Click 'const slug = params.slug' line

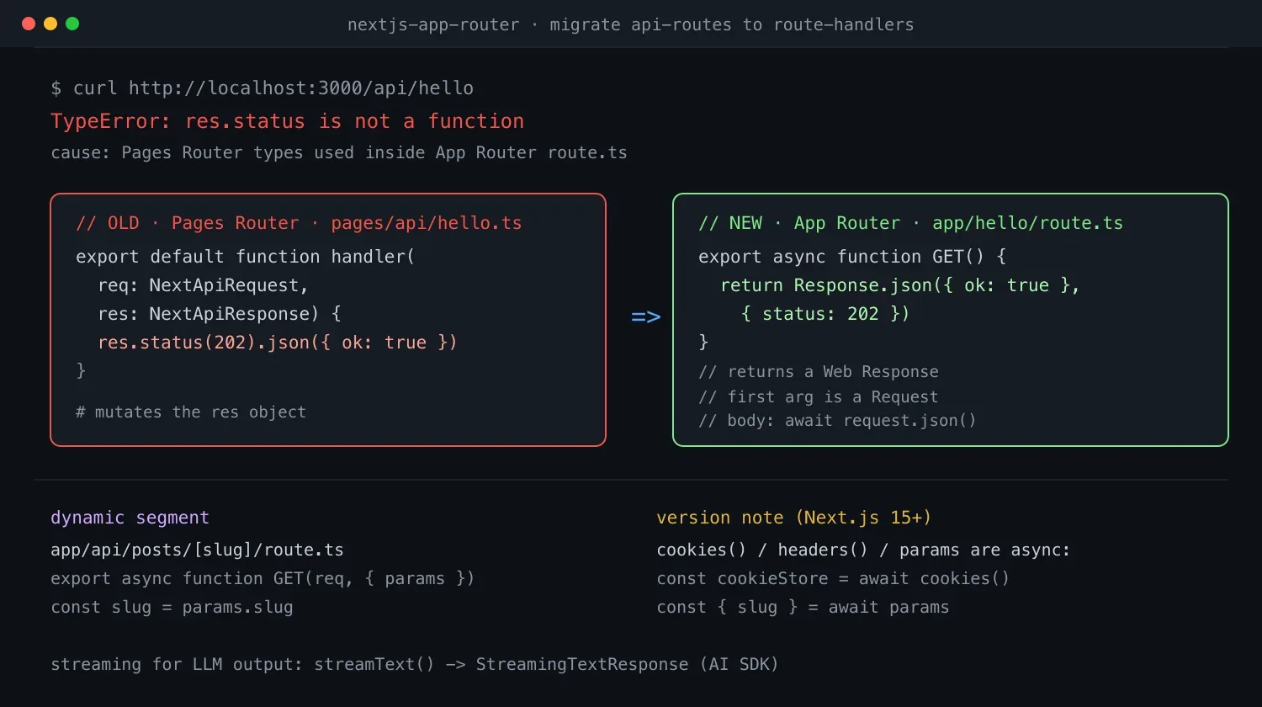(x=172, y=607)
